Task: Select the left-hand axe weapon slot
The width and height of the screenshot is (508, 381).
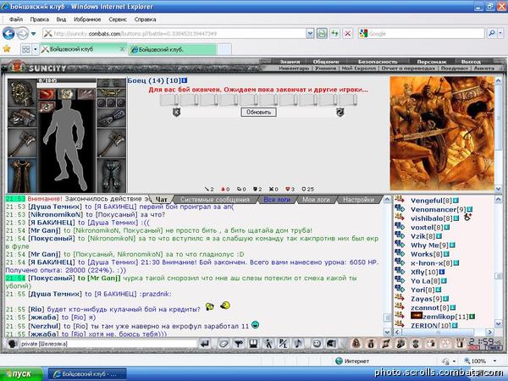Action: [22, 143]
